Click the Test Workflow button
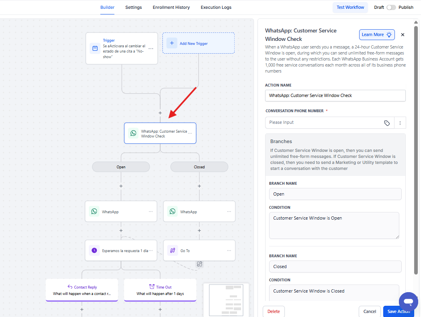The image size is (421, 317). click(x=350, y=7)
